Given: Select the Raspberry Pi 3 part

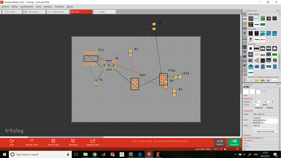Looking at the screenshot, I should click(251, 33).
